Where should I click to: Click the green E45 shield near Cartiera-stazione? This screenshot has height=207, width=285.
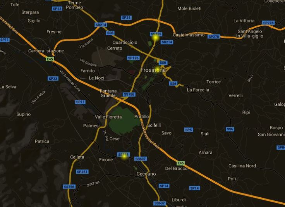coord(50,59)
